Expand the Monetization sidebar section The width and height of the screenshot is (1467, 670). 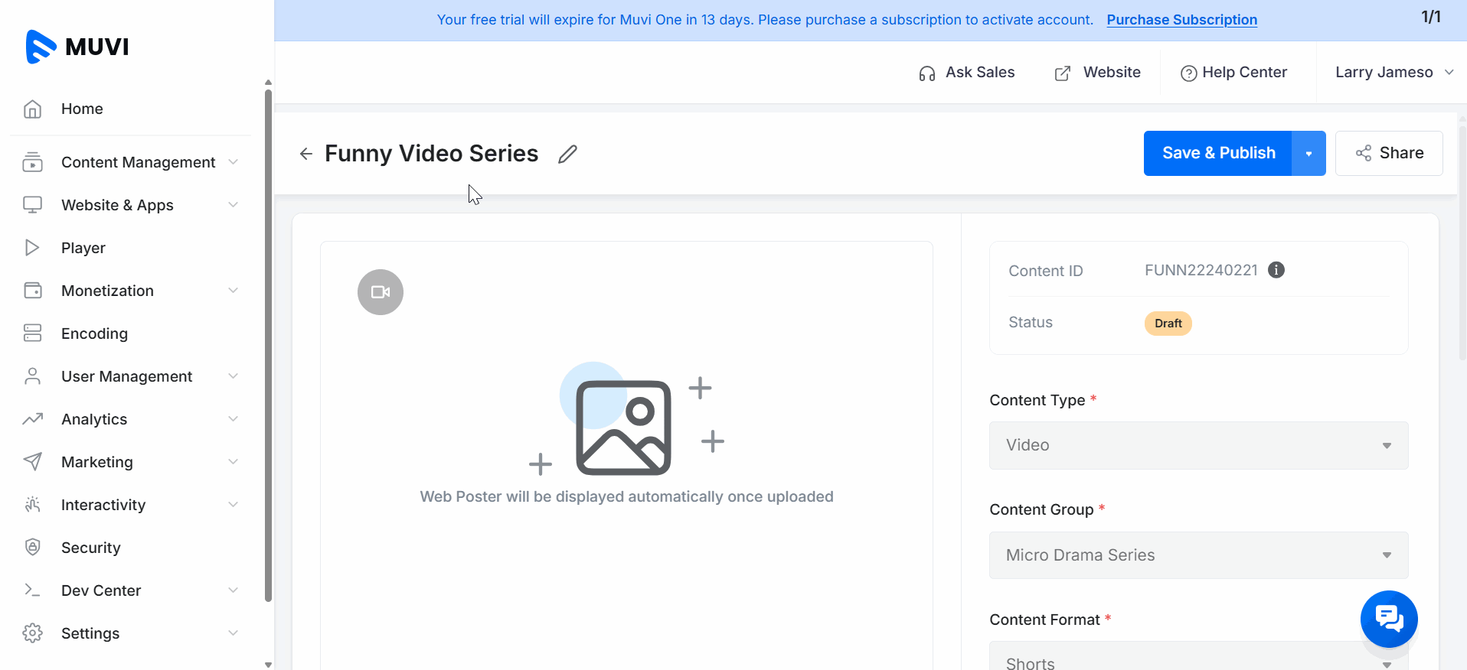pos(107,291)
